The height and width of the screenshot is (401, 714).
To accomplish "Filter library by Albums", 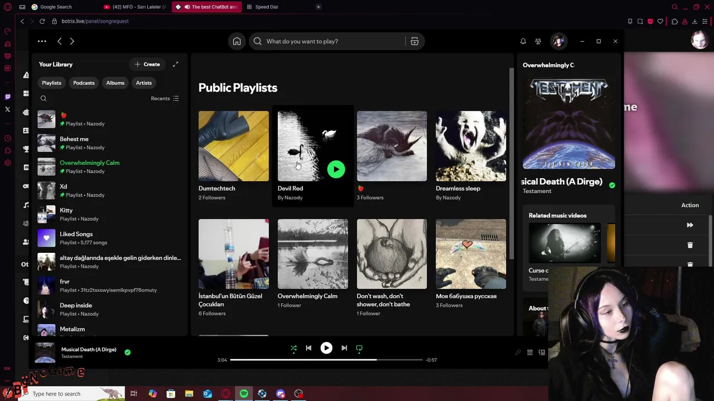I will (115, 83).
